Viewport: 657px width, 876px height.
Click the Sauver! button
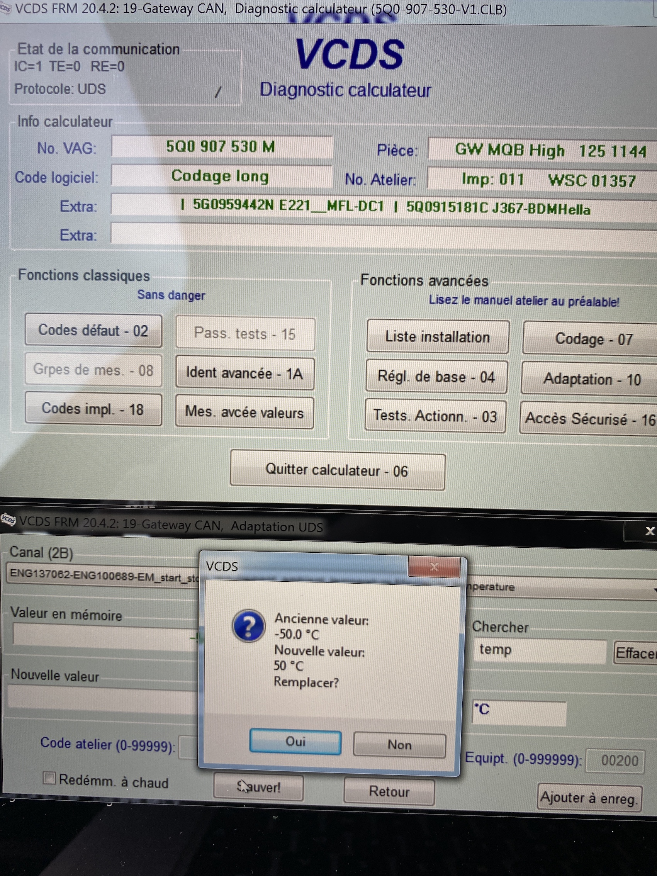point(259,787)
